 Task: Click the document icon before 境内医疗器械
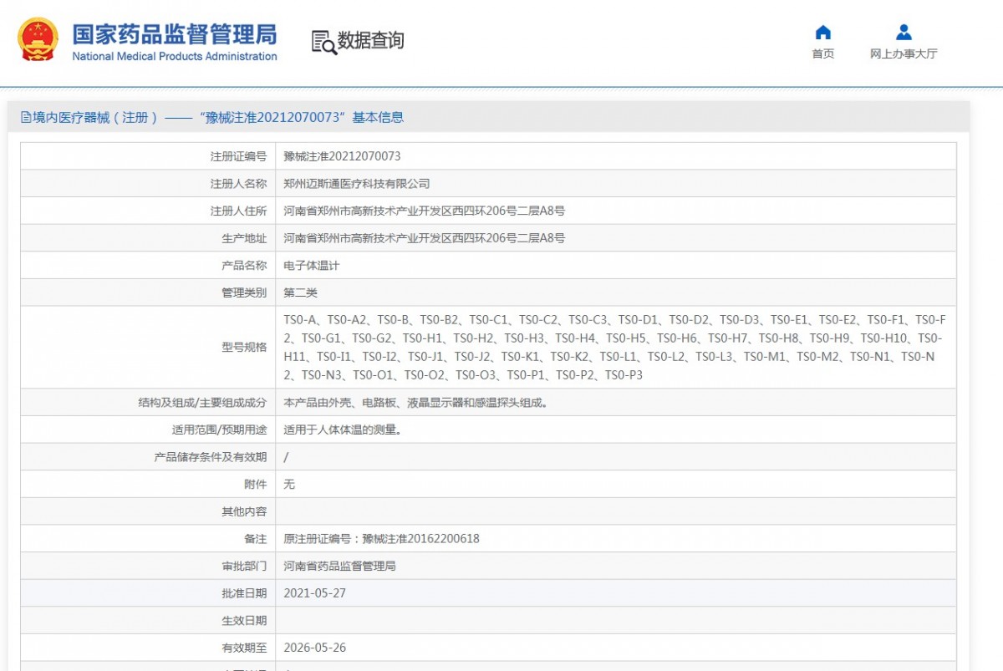tap(26, 117)
